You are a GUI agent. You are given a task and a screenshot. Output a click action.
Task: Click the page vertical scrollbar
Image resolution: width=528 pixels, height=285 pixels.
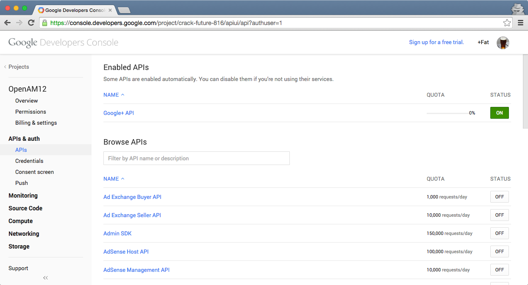click(525, 91)
